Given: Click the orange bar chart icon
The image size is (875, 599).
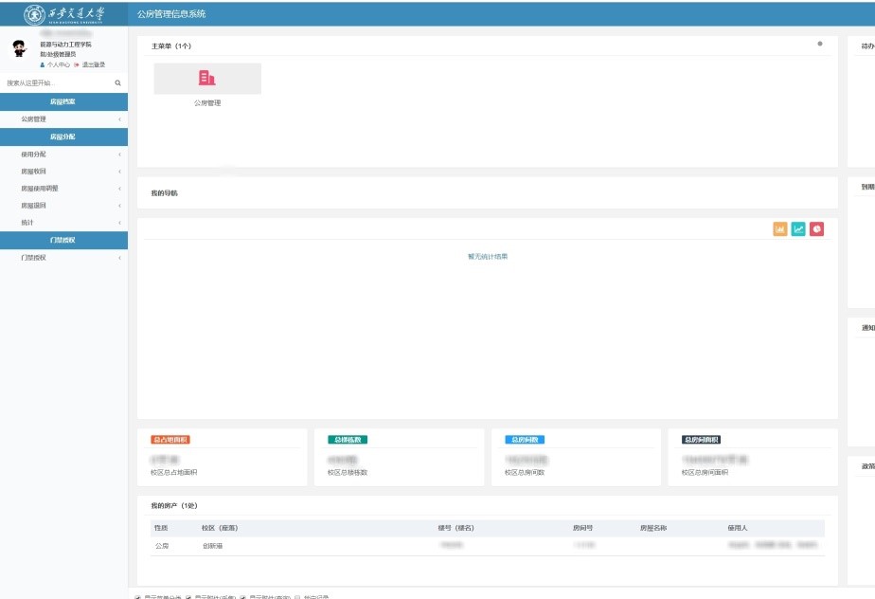Looking at the screenshot, I should pyautogui.click(x=780, y=229).
